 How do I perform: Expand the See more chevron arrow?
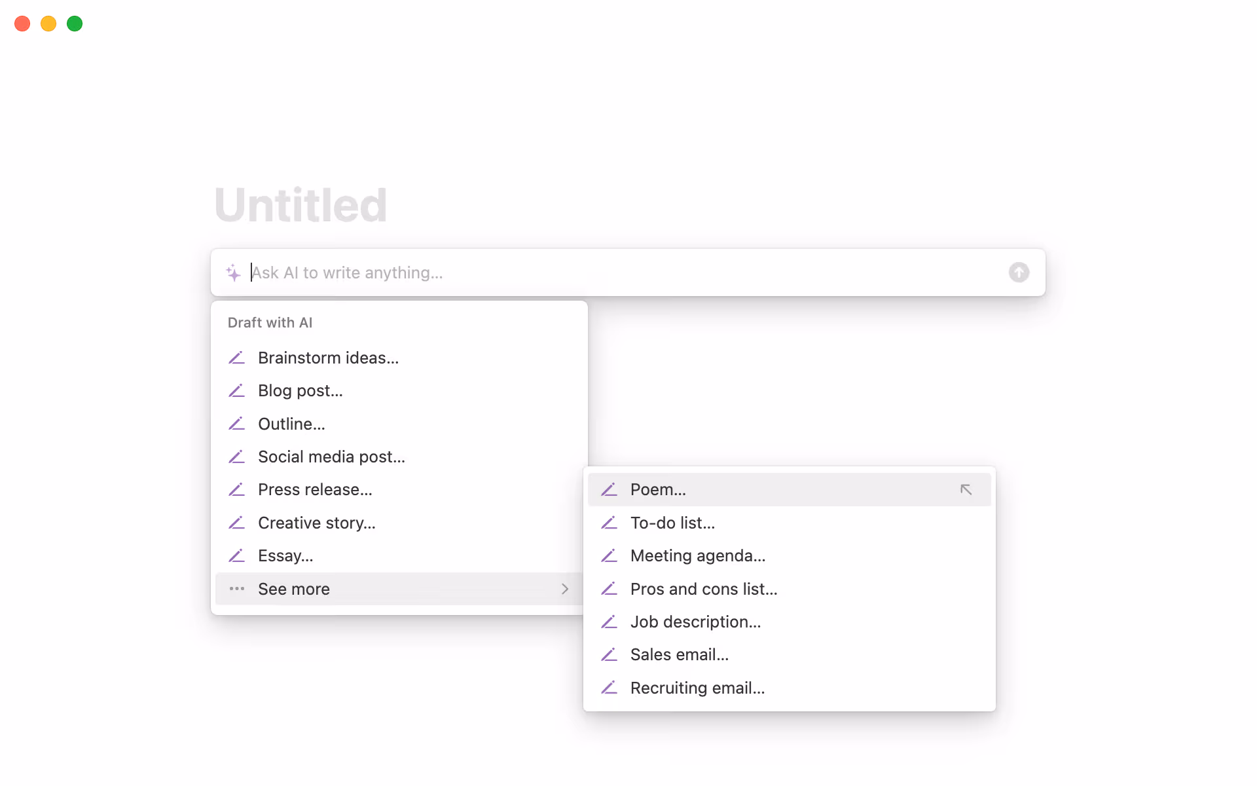565,589
